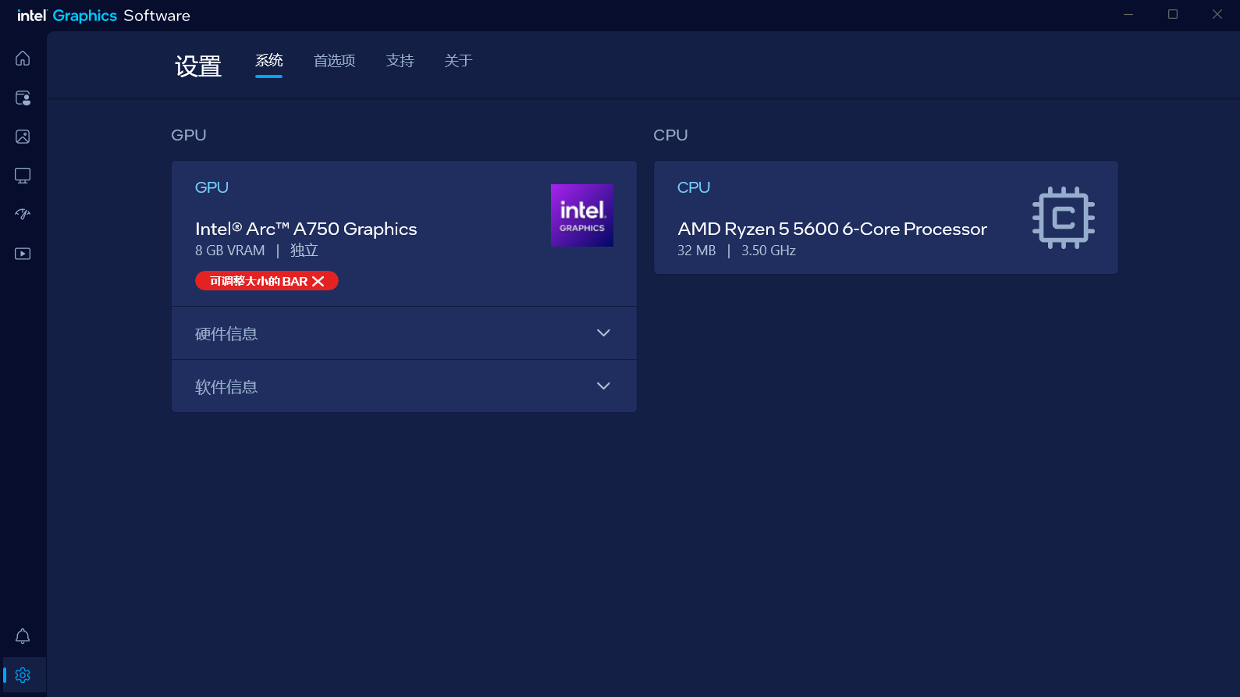Screen dimensions: 1240x697
Task: Click the blue GPU card heading
Action: (x=211, y=187)
